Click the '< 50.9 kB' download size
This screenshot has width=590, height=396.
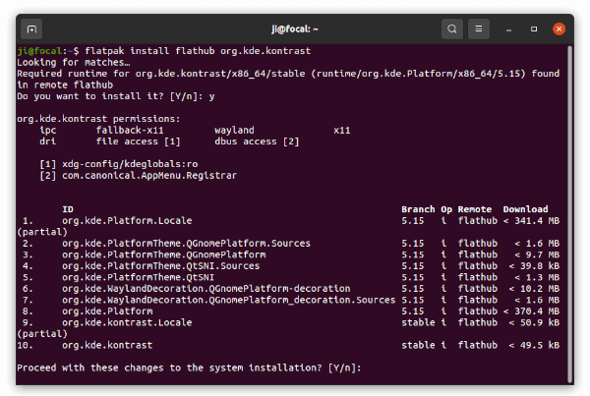tap(534, 322)
